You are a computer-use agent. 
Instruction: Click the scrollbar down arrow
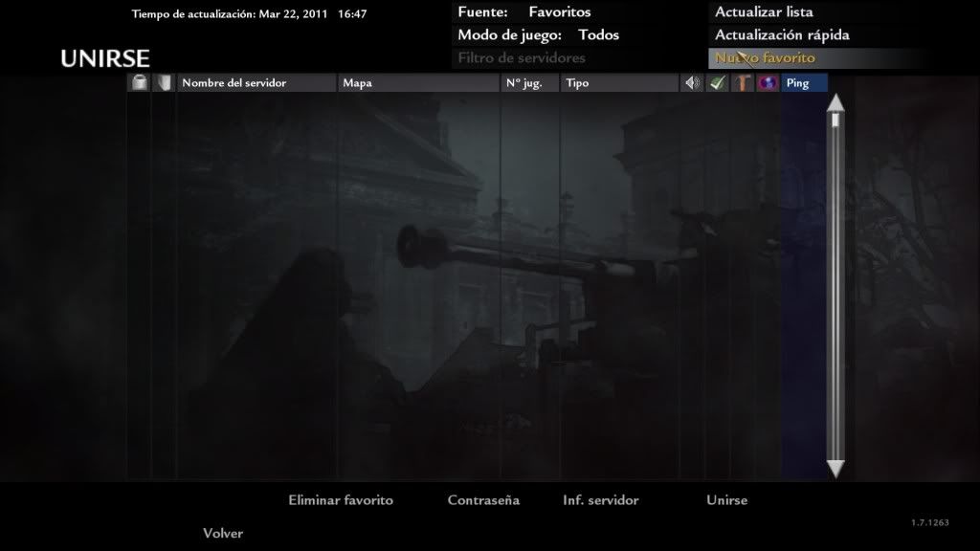(x=835, y=469)
